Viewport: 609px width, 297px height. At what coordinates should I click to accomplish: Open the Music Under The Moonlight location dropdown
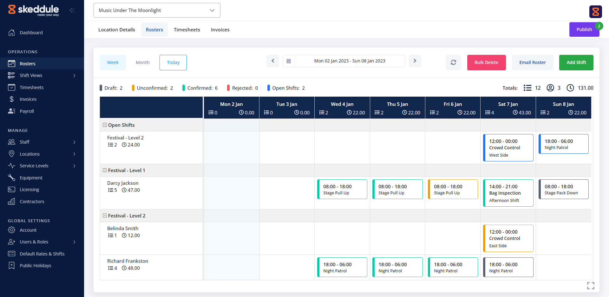coord(157,10)
